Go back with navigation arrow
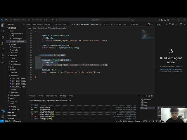This screenshot has height=140, width=187. pos(53,20)
